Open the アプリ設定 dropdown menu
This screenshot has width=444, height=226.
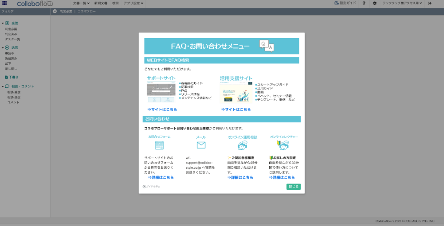click(x=133, y=3)
